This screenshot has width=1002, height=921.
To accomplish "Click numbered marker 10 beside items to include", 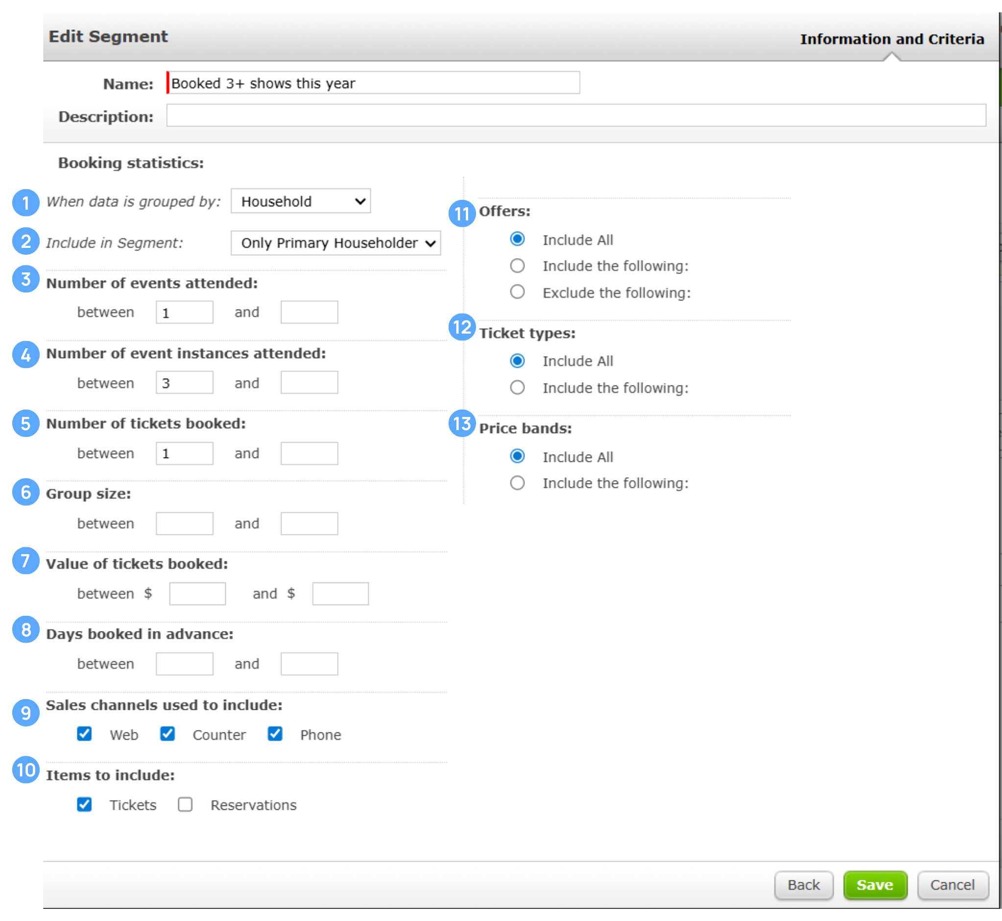I will pyautogui.click(x=25, y=770).
